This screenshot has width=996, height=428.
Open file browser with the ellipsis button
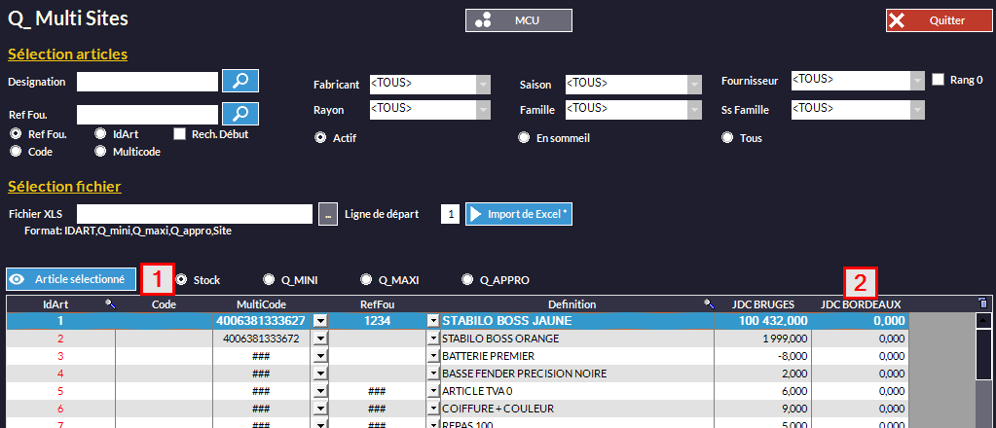pos(328,214)
